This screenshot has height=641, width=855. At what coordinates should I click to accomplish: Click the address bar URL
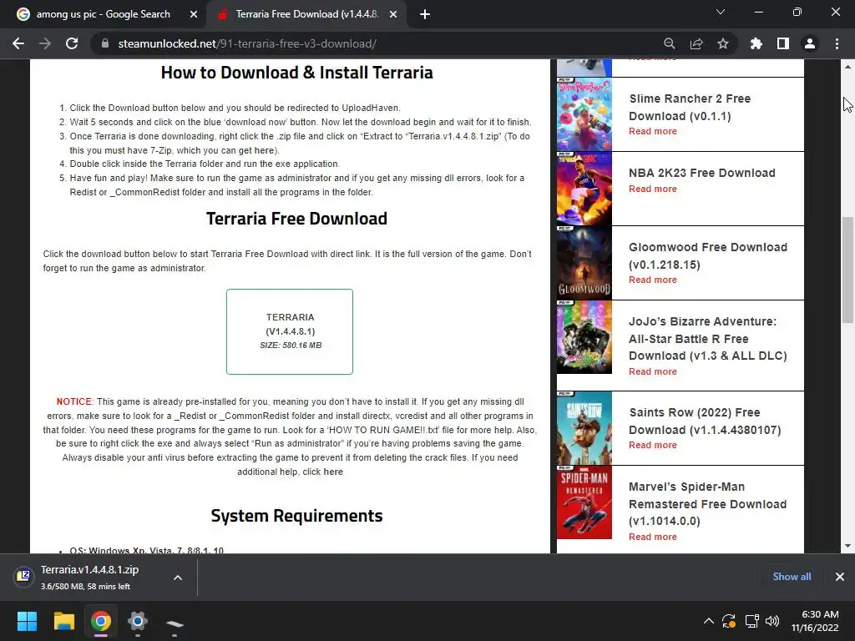[x=247, y=43]
